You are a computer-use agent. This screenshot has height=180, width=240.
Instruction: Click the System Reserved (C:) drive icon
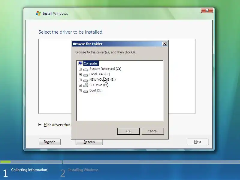[x=86, y=69]
